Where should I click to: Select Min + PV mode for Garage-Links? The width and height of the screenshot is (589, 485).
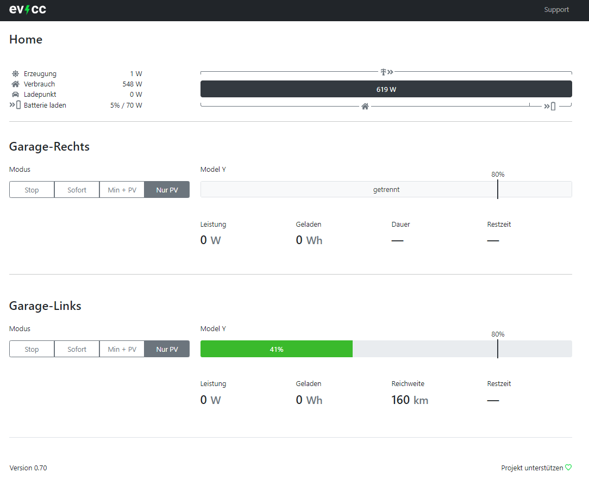(x=122, y=349)
